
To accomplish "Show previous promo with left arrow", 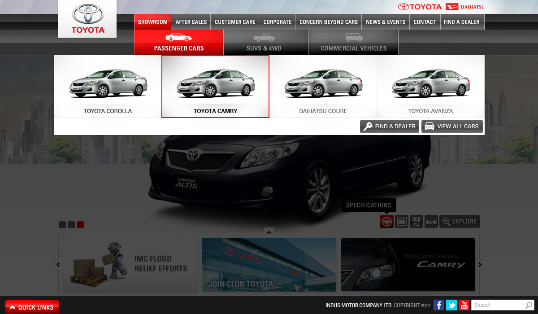I will pyautogui.click(x=57, y=265).
